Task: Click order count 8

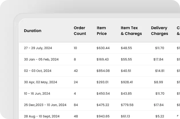Action: 75,59
